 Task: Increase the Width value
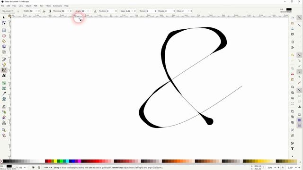tap(39, 11)
